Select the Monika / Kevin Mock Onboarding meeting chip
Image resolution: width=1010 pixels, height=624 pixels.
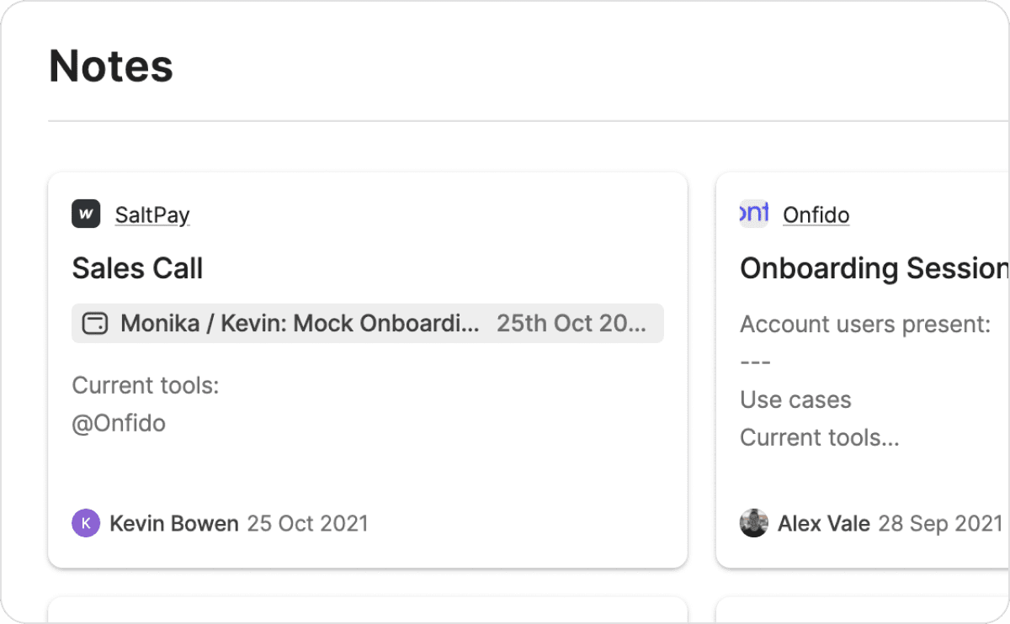(300, 324)
